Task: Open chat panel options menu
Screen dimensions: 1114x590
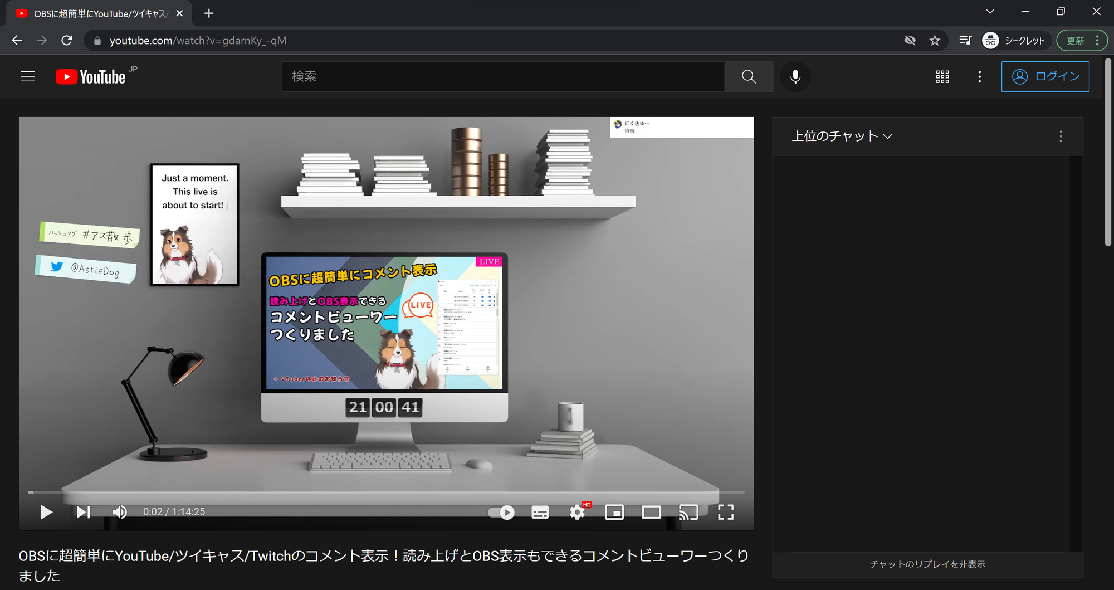Action: (x=1061, y=136)
